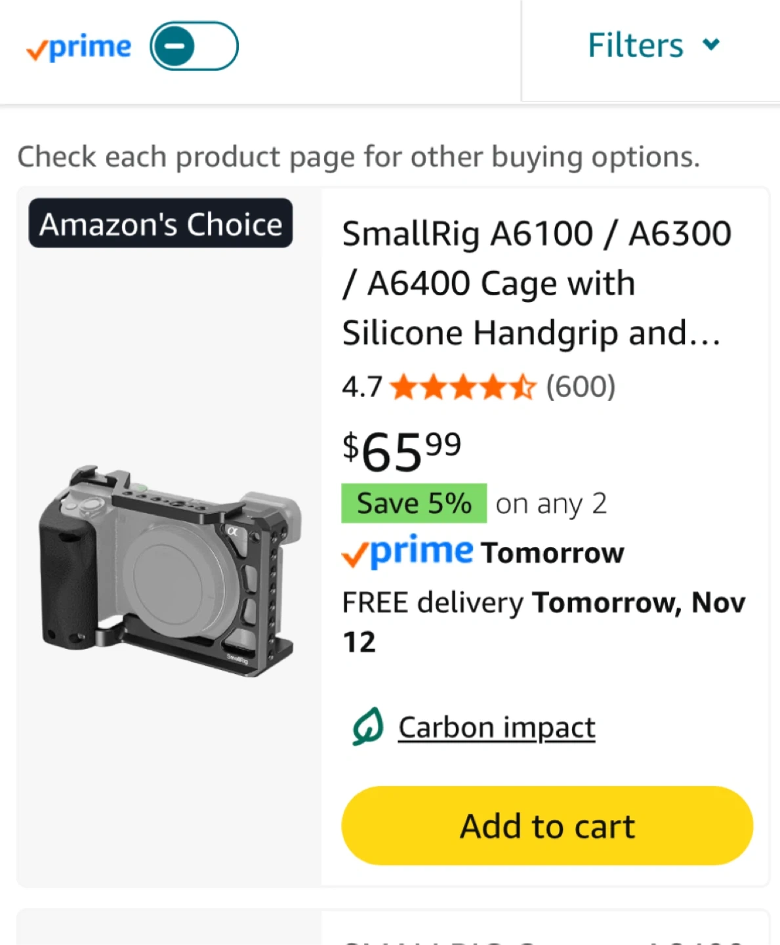Tap the bold Tomorrow delivery label
Image resolution: width=780 pixels, height=945 pixels.
(552, 553)
